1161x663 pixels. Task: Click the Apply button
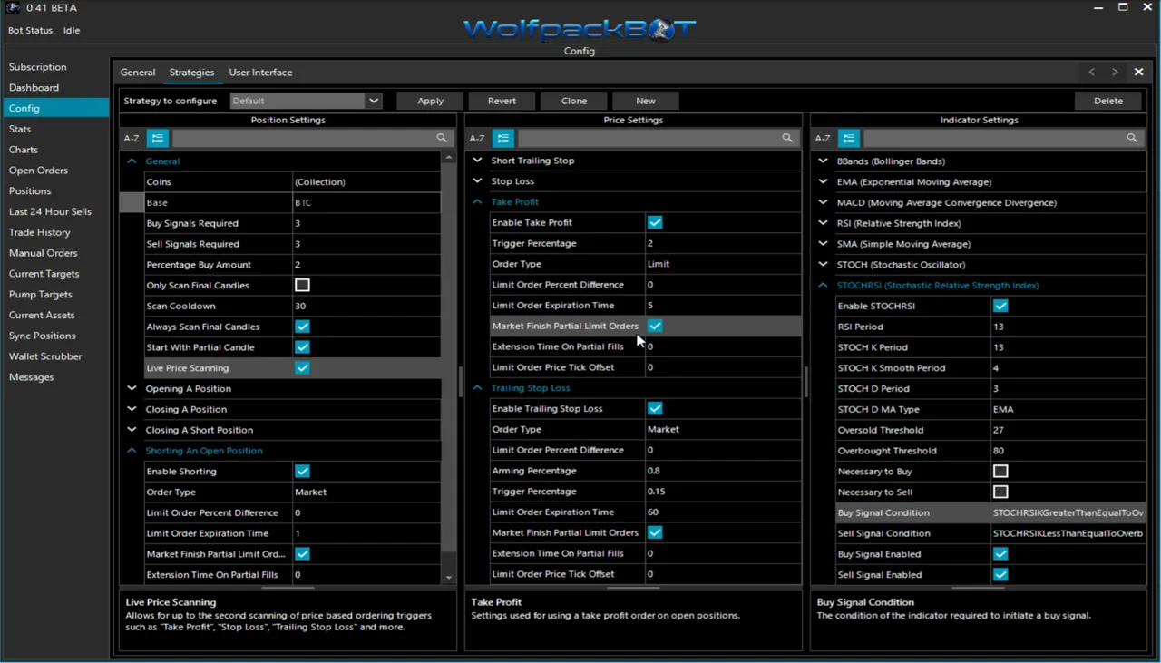pos(430,101)
